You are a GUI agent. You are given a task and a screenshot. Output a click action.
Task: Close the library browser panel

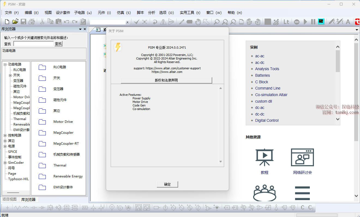tap(85, 29)
